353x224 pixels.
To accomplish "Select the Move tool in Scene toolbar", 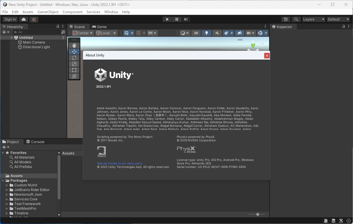I will tap(74, 51).
